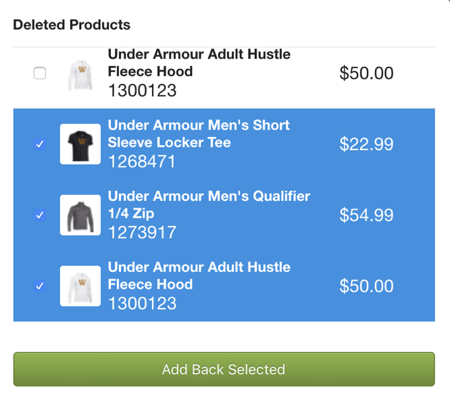Click product number 1273917
450x400 pixels.
142,233
